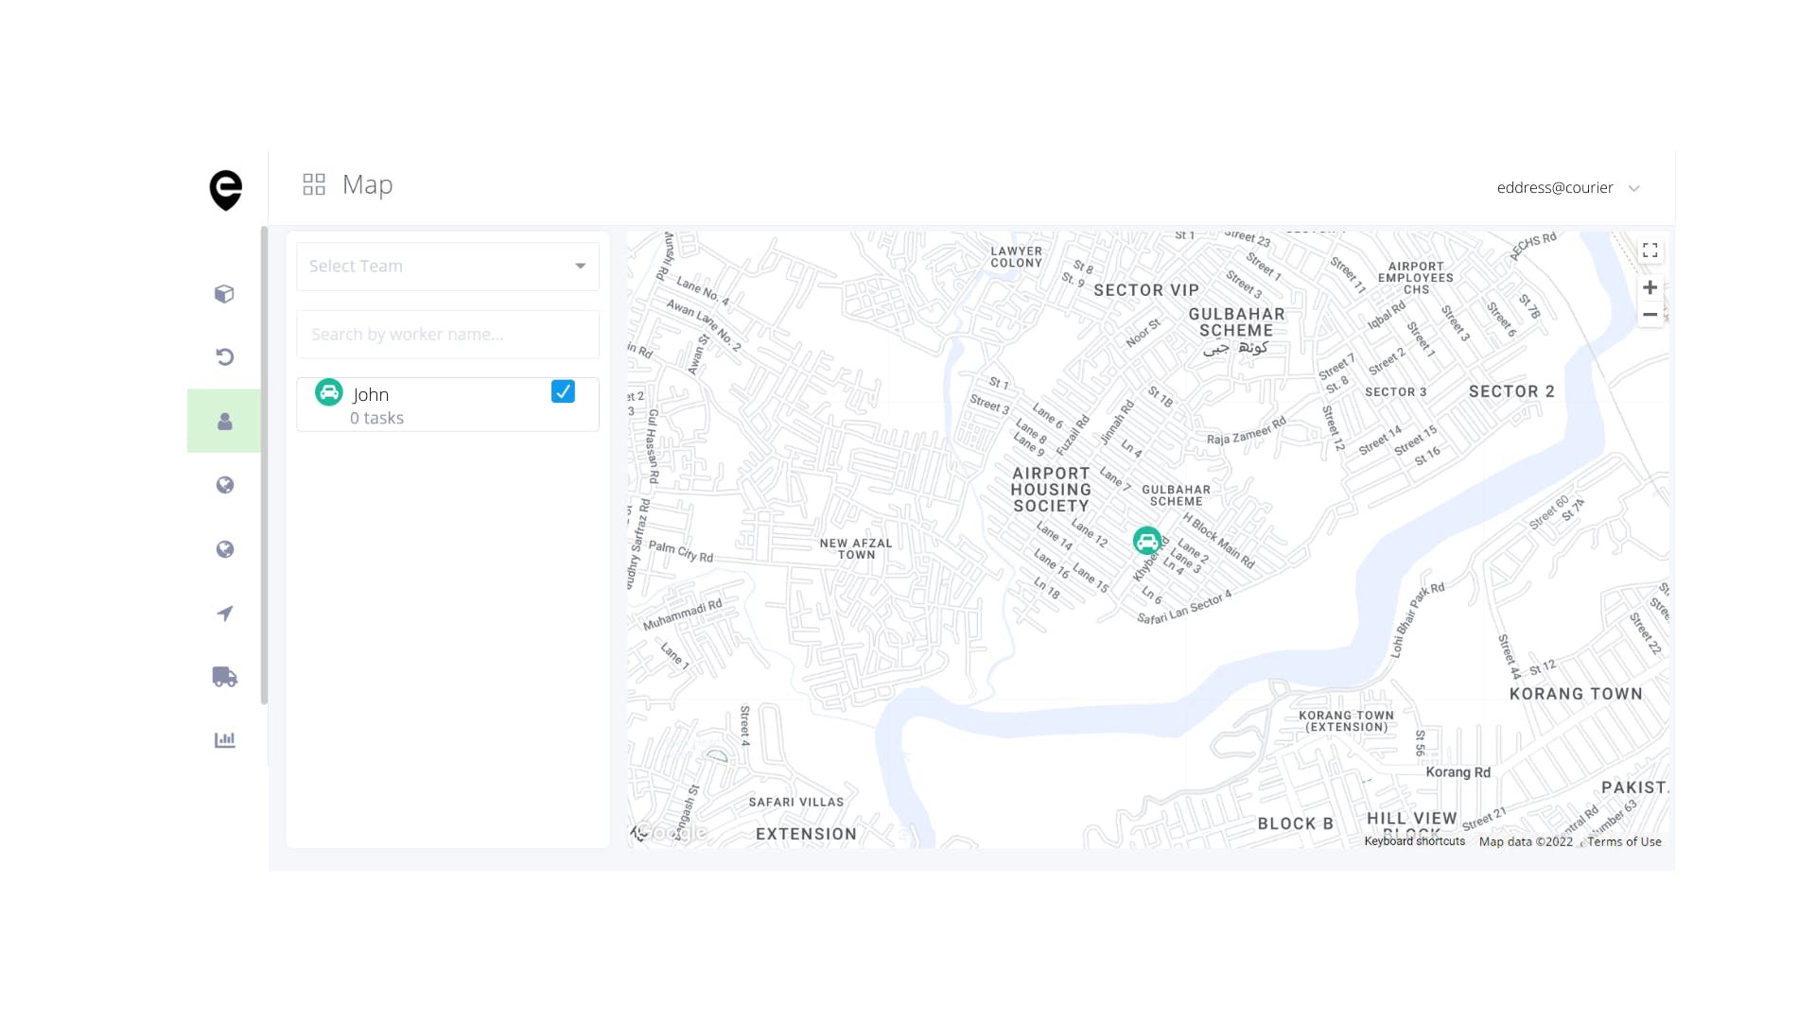
Task: Click the lower globe sidebar icon
Action: (x=224, y=549)
